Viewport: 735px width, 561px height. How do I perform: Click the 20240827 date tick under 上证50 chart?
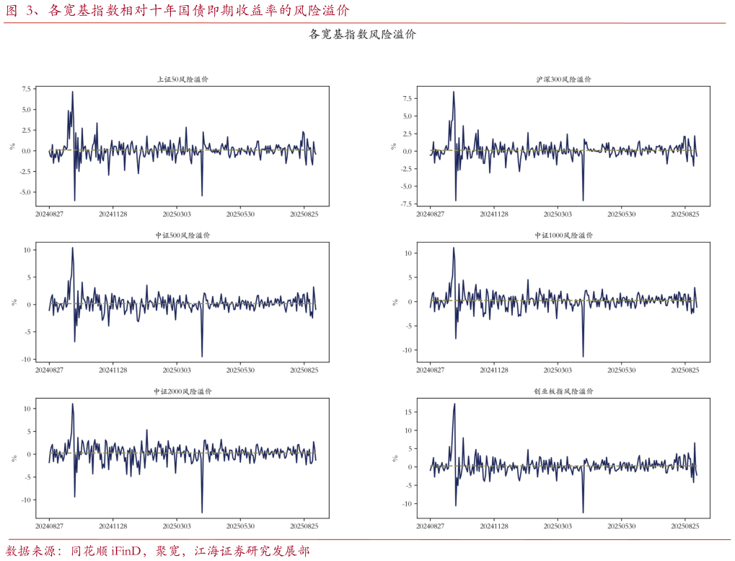tap(50, 214)
